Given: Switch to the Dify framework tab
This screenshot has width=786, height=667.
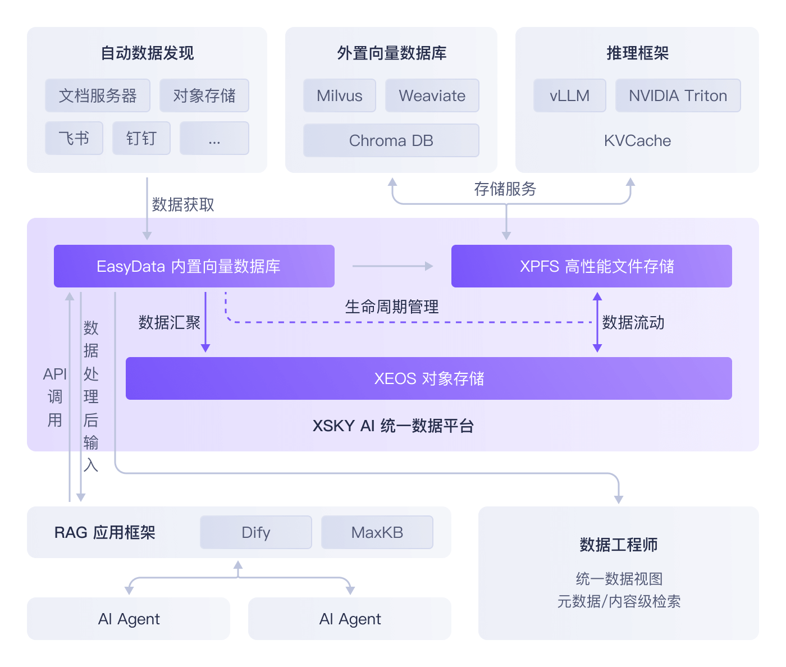Looking at the screenshot, I should [255, 532].
